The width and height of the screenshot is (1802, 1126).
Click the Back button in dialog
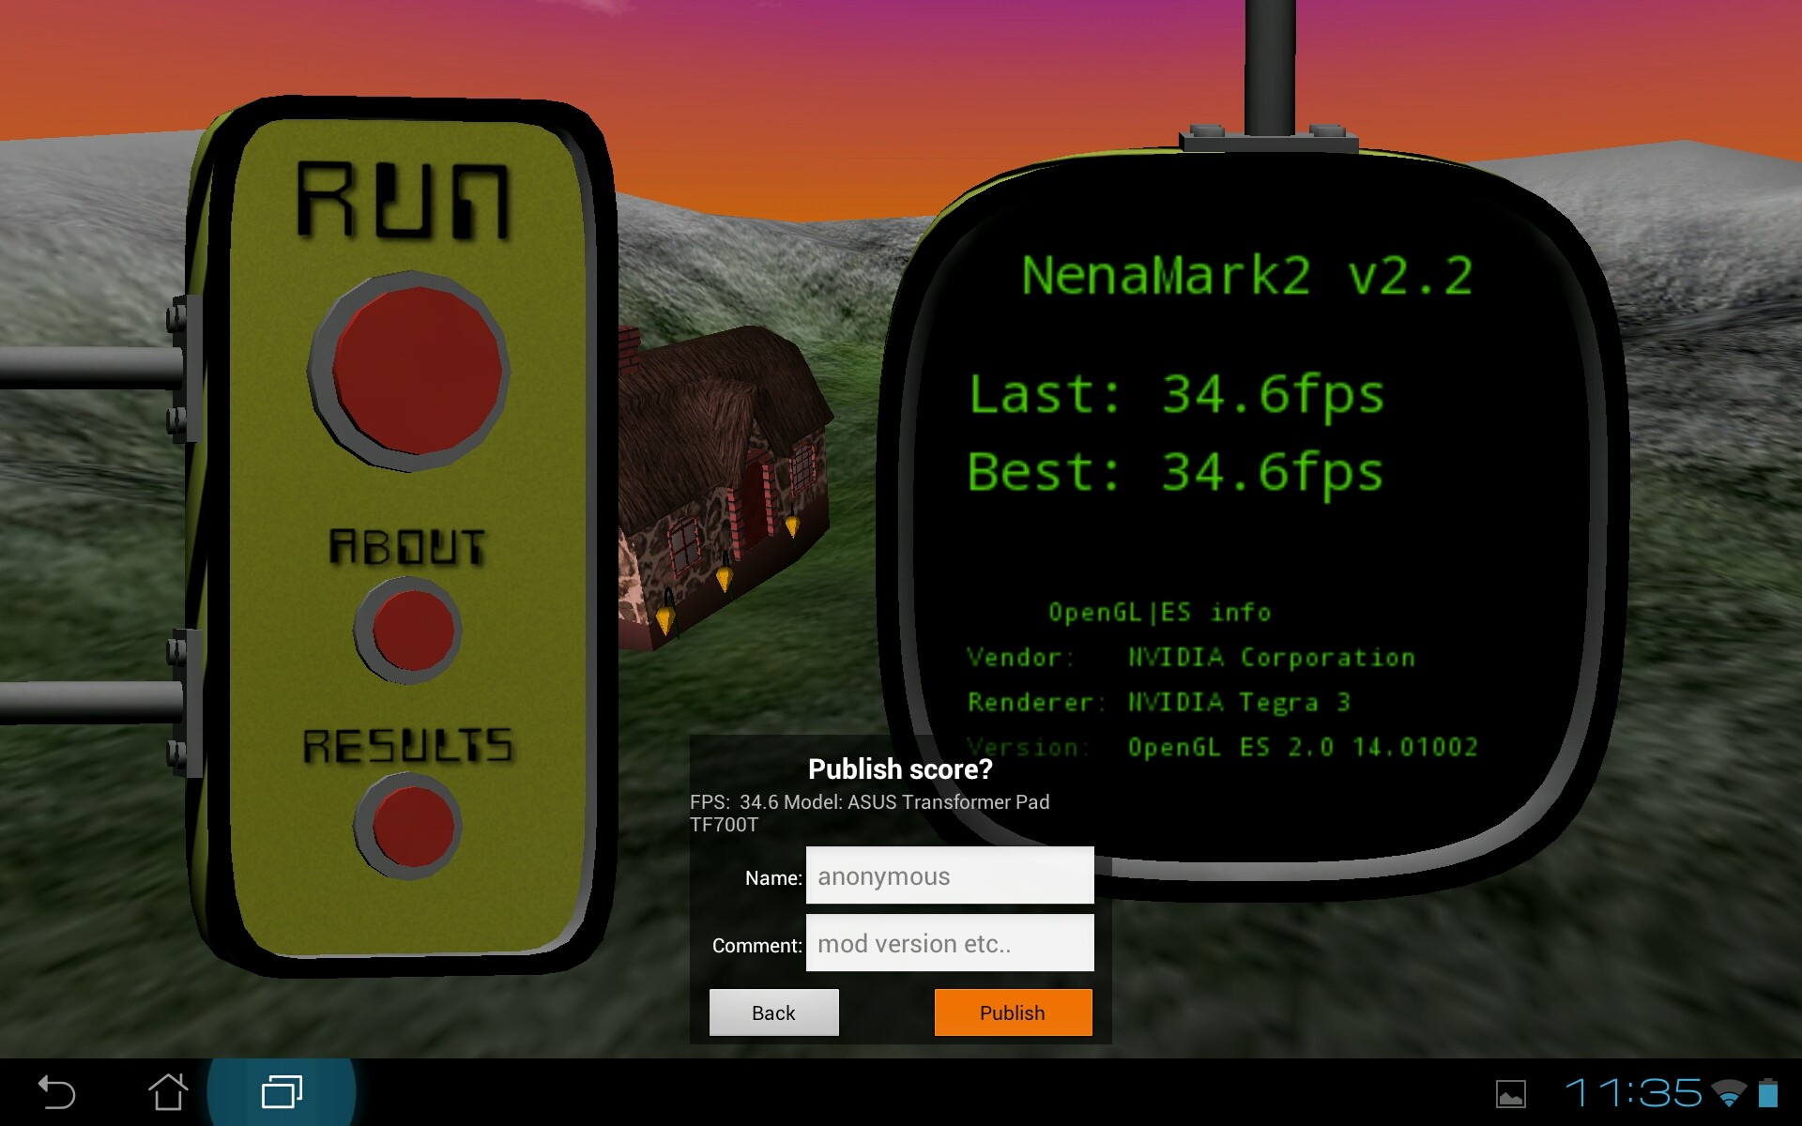773,1012
